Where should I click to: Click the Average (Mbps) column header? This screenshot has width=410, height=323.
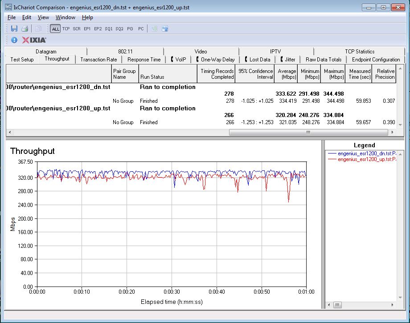(286, 74)
